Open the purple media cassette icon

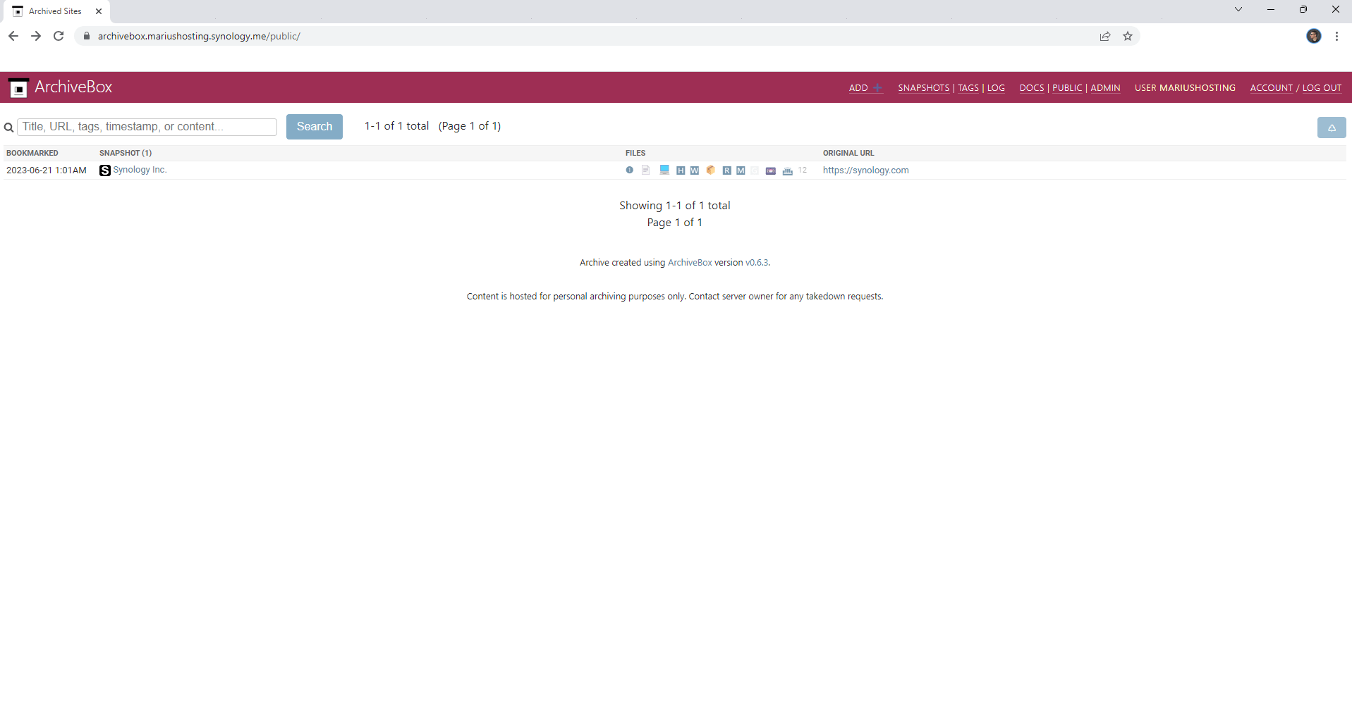770,170
